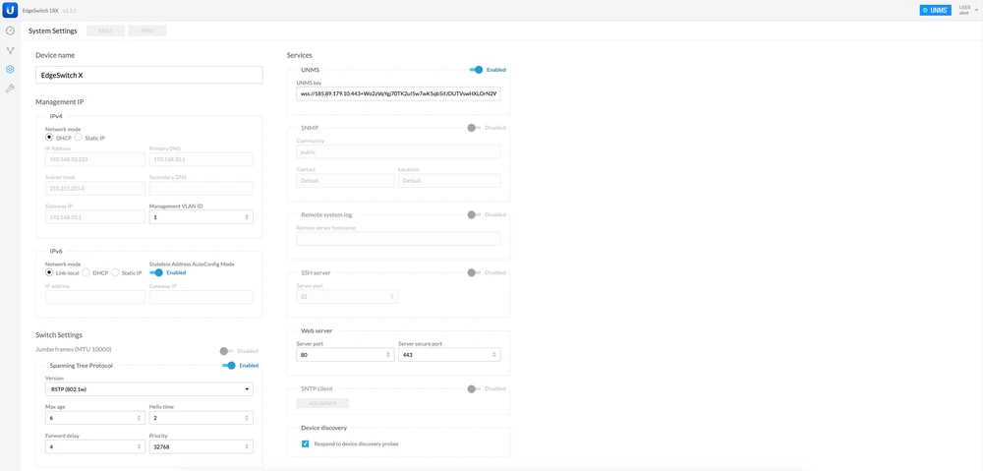Click the SNMP Contact field

point(345,181)
